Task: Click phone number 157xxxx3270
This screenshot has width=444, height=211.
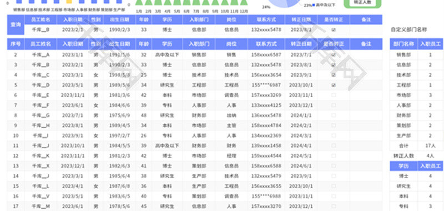Action: point(266,207)
